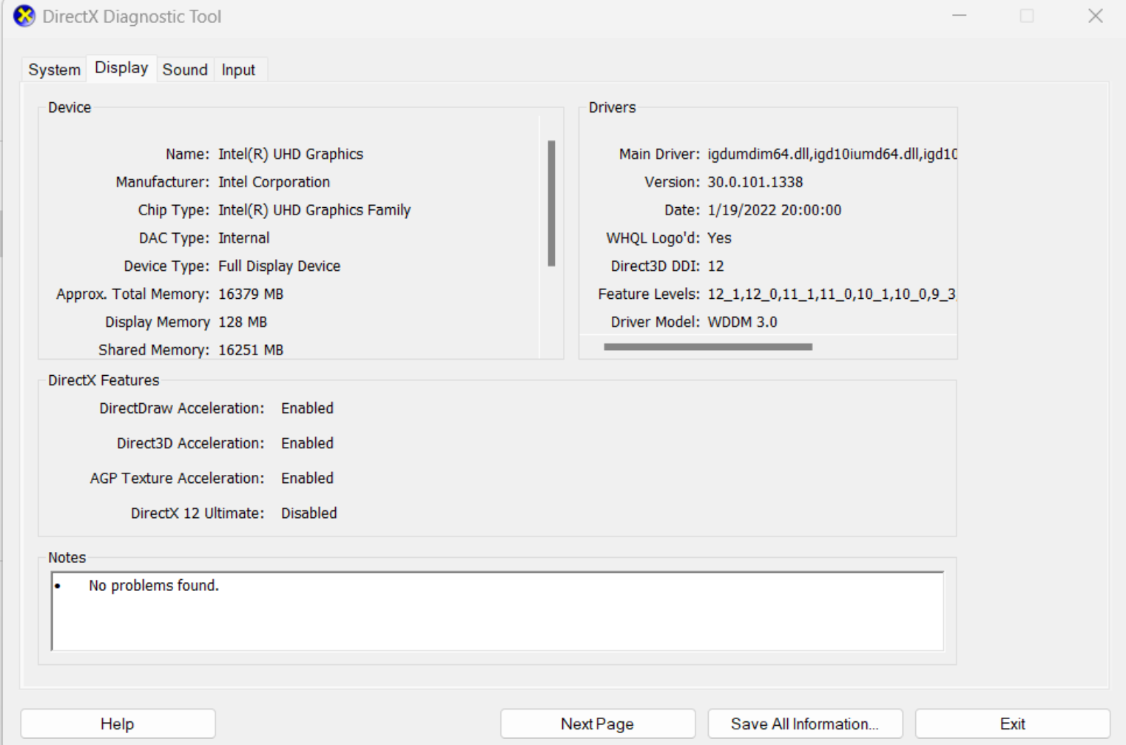Click the truncated Main Driver value text
This screenshot has height=745, width=1126.
coord(829,154)
